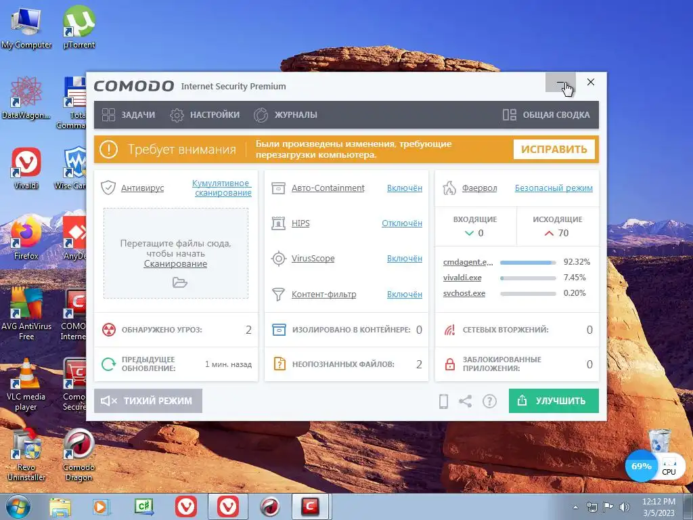Click the vivaldi.exe traffic usage bar
The height and width of the screenshot is (520, 693).
528,278
